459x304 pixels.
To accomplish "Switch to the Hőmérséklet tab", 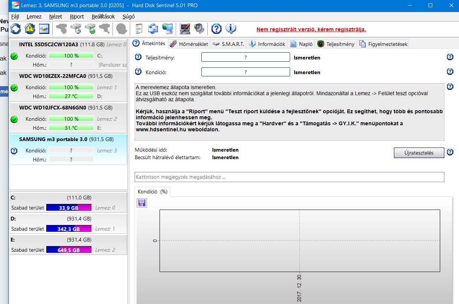I will click(x=189, y=44).
